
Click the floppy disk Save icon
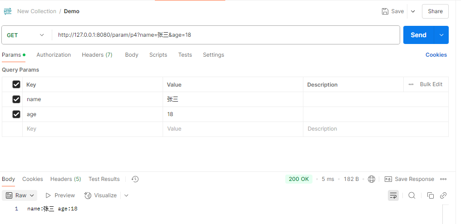[x=385, y=11]
